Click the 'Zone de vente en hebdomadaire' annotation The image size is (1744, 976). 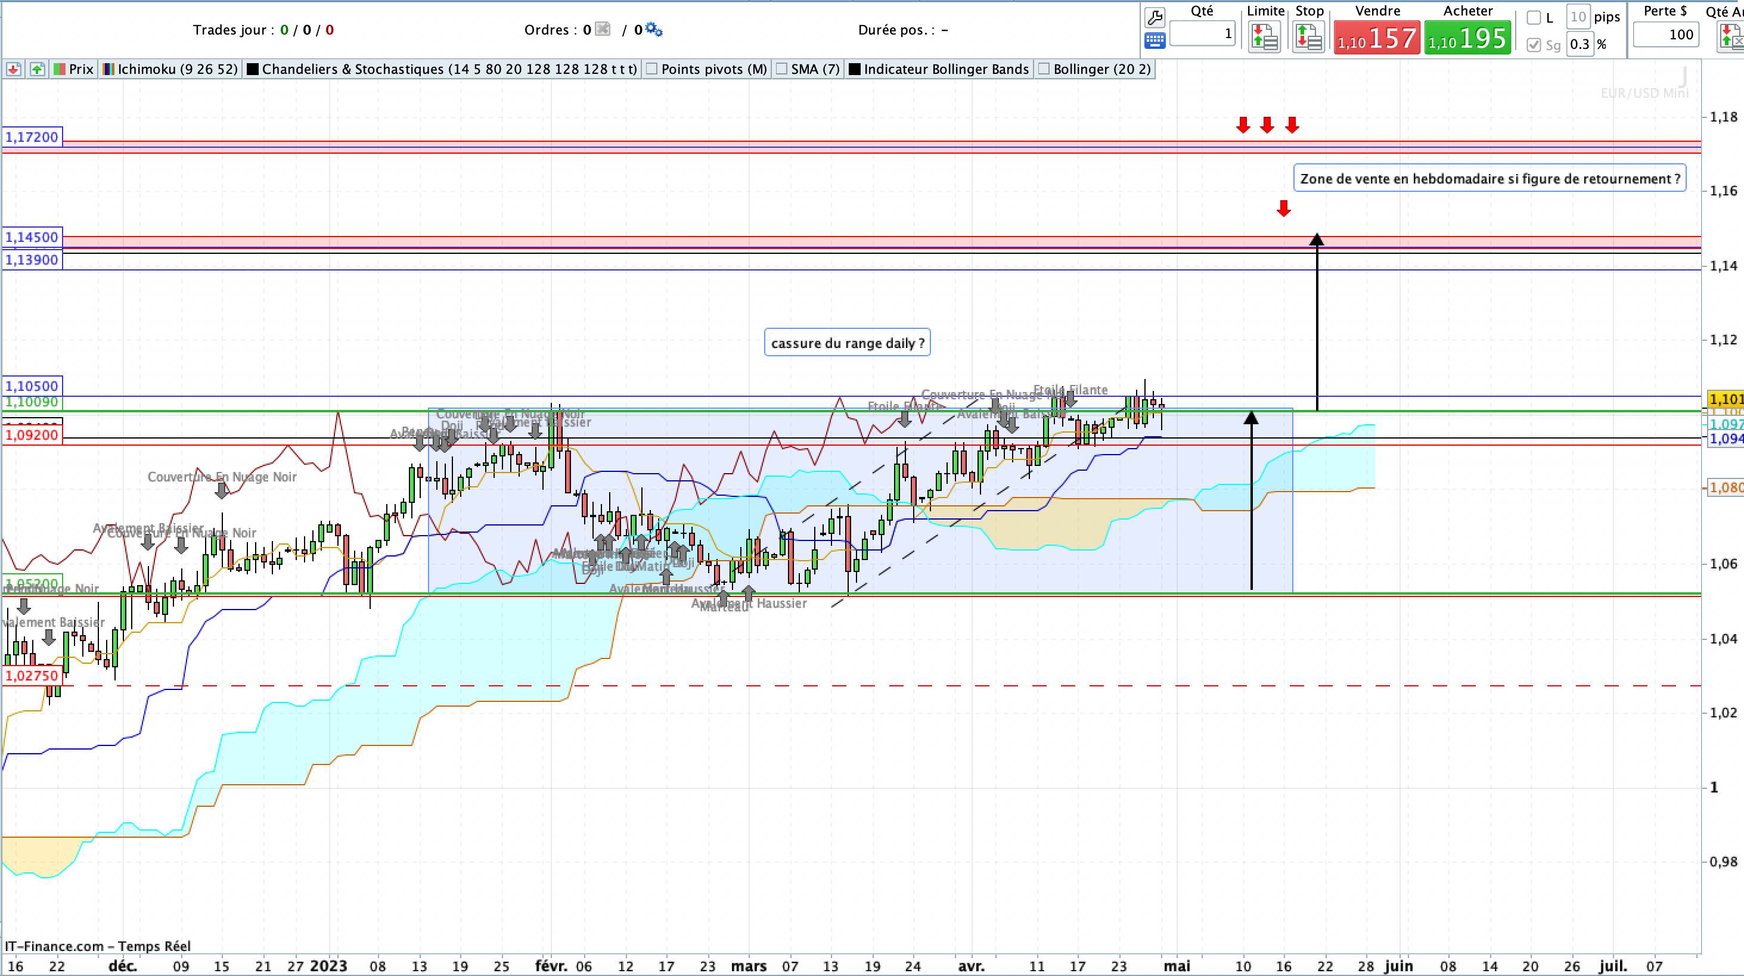pyautogui.click(x=1490, y=179)
